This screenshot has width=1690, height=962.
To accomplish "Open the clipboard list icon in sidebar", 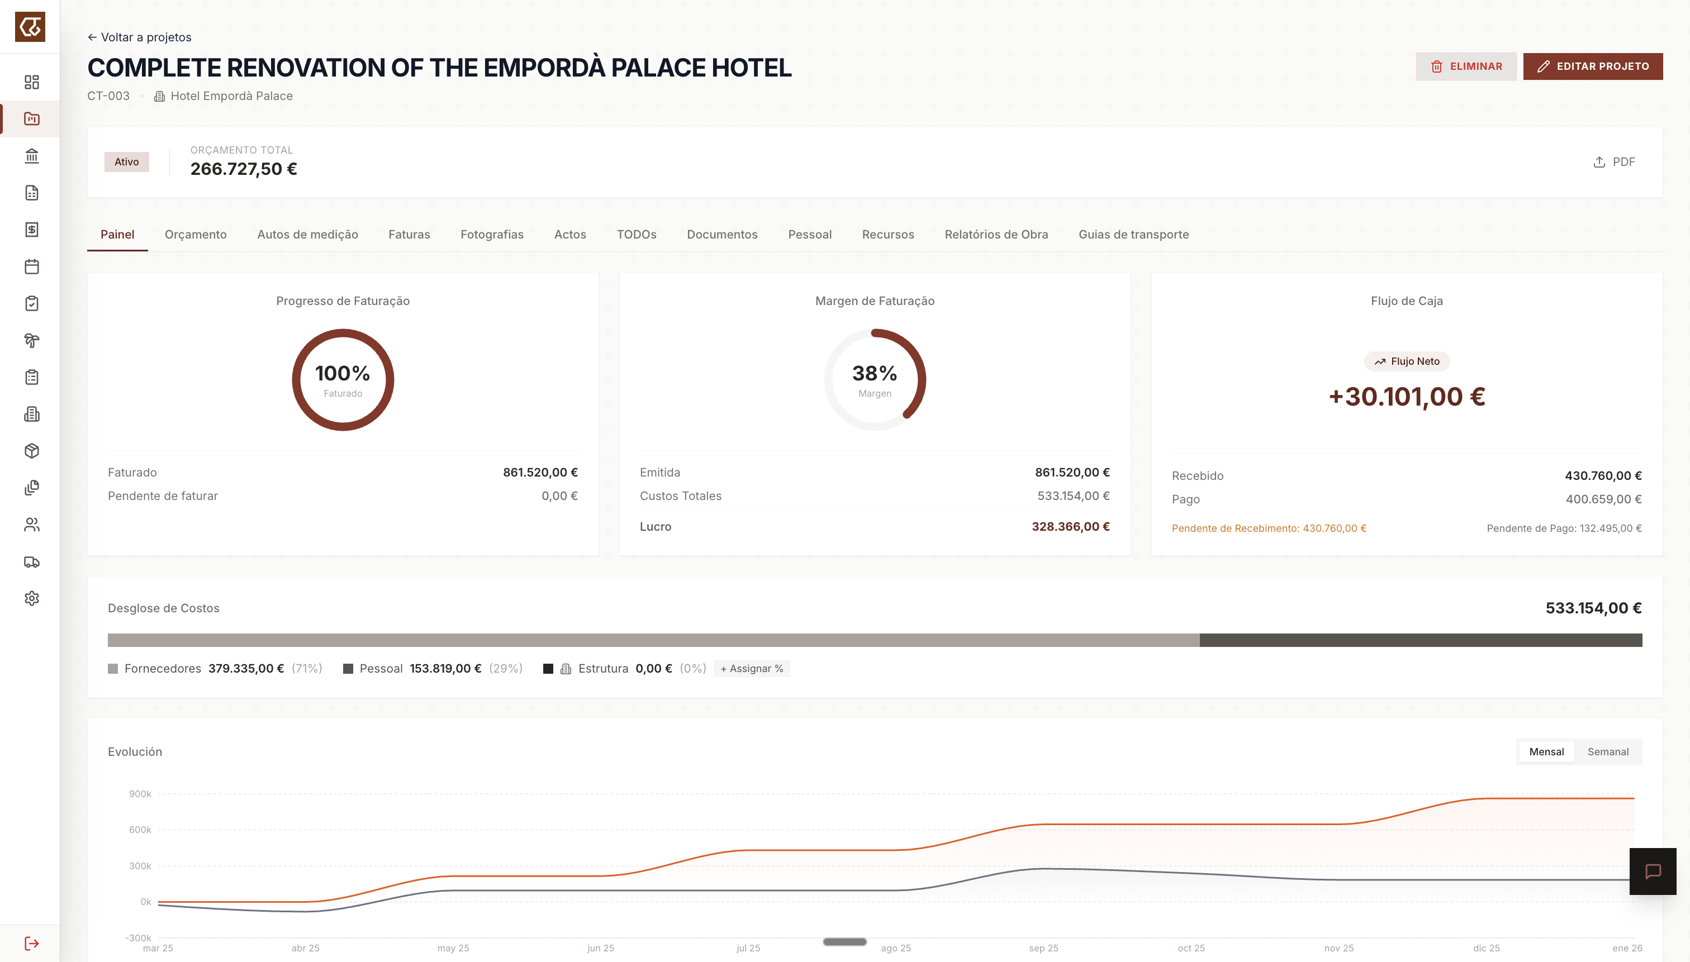I will coord(32,377).
